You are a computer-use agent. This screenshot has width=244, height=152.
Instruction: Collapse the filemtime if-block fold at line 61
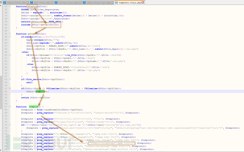click(10, 88)
